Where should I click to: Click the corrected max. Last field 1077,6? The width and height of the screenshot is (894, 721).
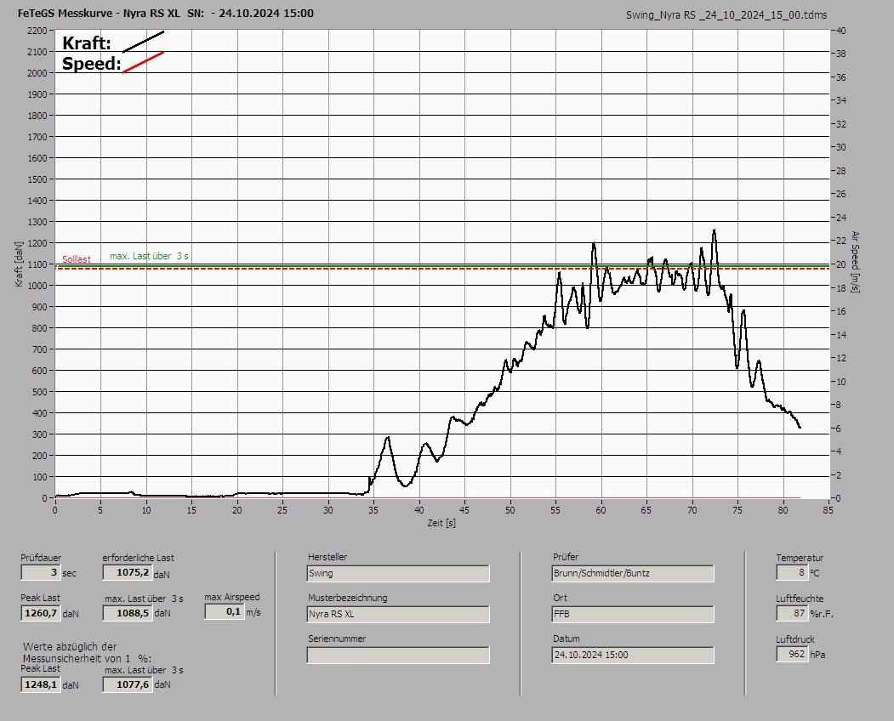(x=128, y=684)
